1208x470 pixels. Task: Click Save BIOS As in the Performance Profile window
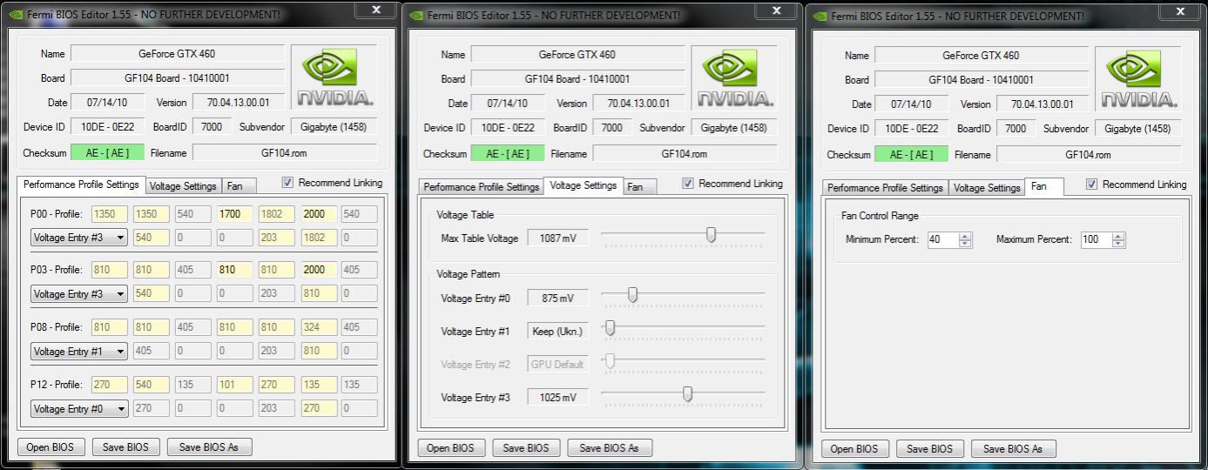[209, 447]
